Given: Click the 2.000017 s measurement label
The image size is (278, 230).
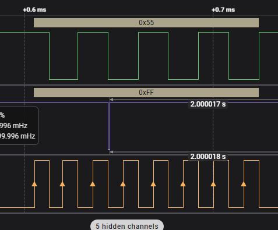Looking at the screenshot, I should [x=208, y=104].
